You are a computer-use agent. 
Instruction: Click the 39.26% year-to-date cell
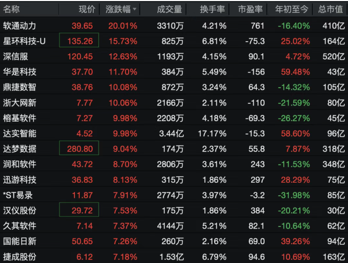pos(295,242)
